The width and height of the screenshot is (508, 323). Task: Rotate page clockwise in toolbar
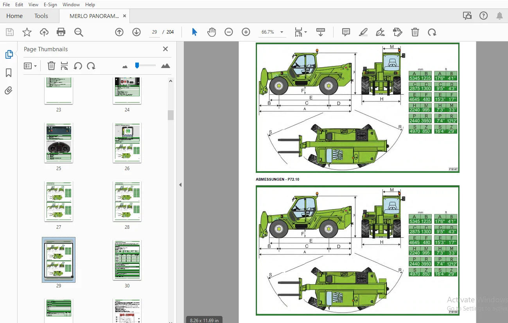(x=432, y=32)
